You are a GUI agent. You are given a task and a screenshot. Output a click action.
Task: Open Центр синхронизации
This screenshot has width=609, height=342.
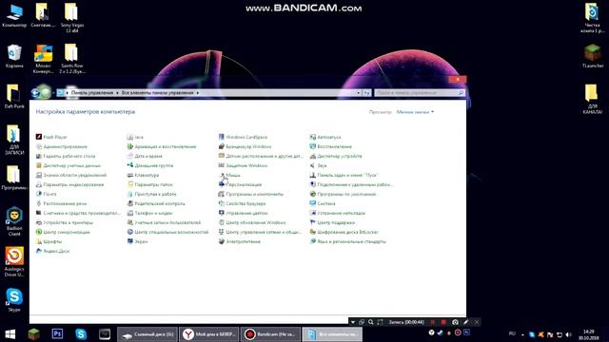point(63,232)
